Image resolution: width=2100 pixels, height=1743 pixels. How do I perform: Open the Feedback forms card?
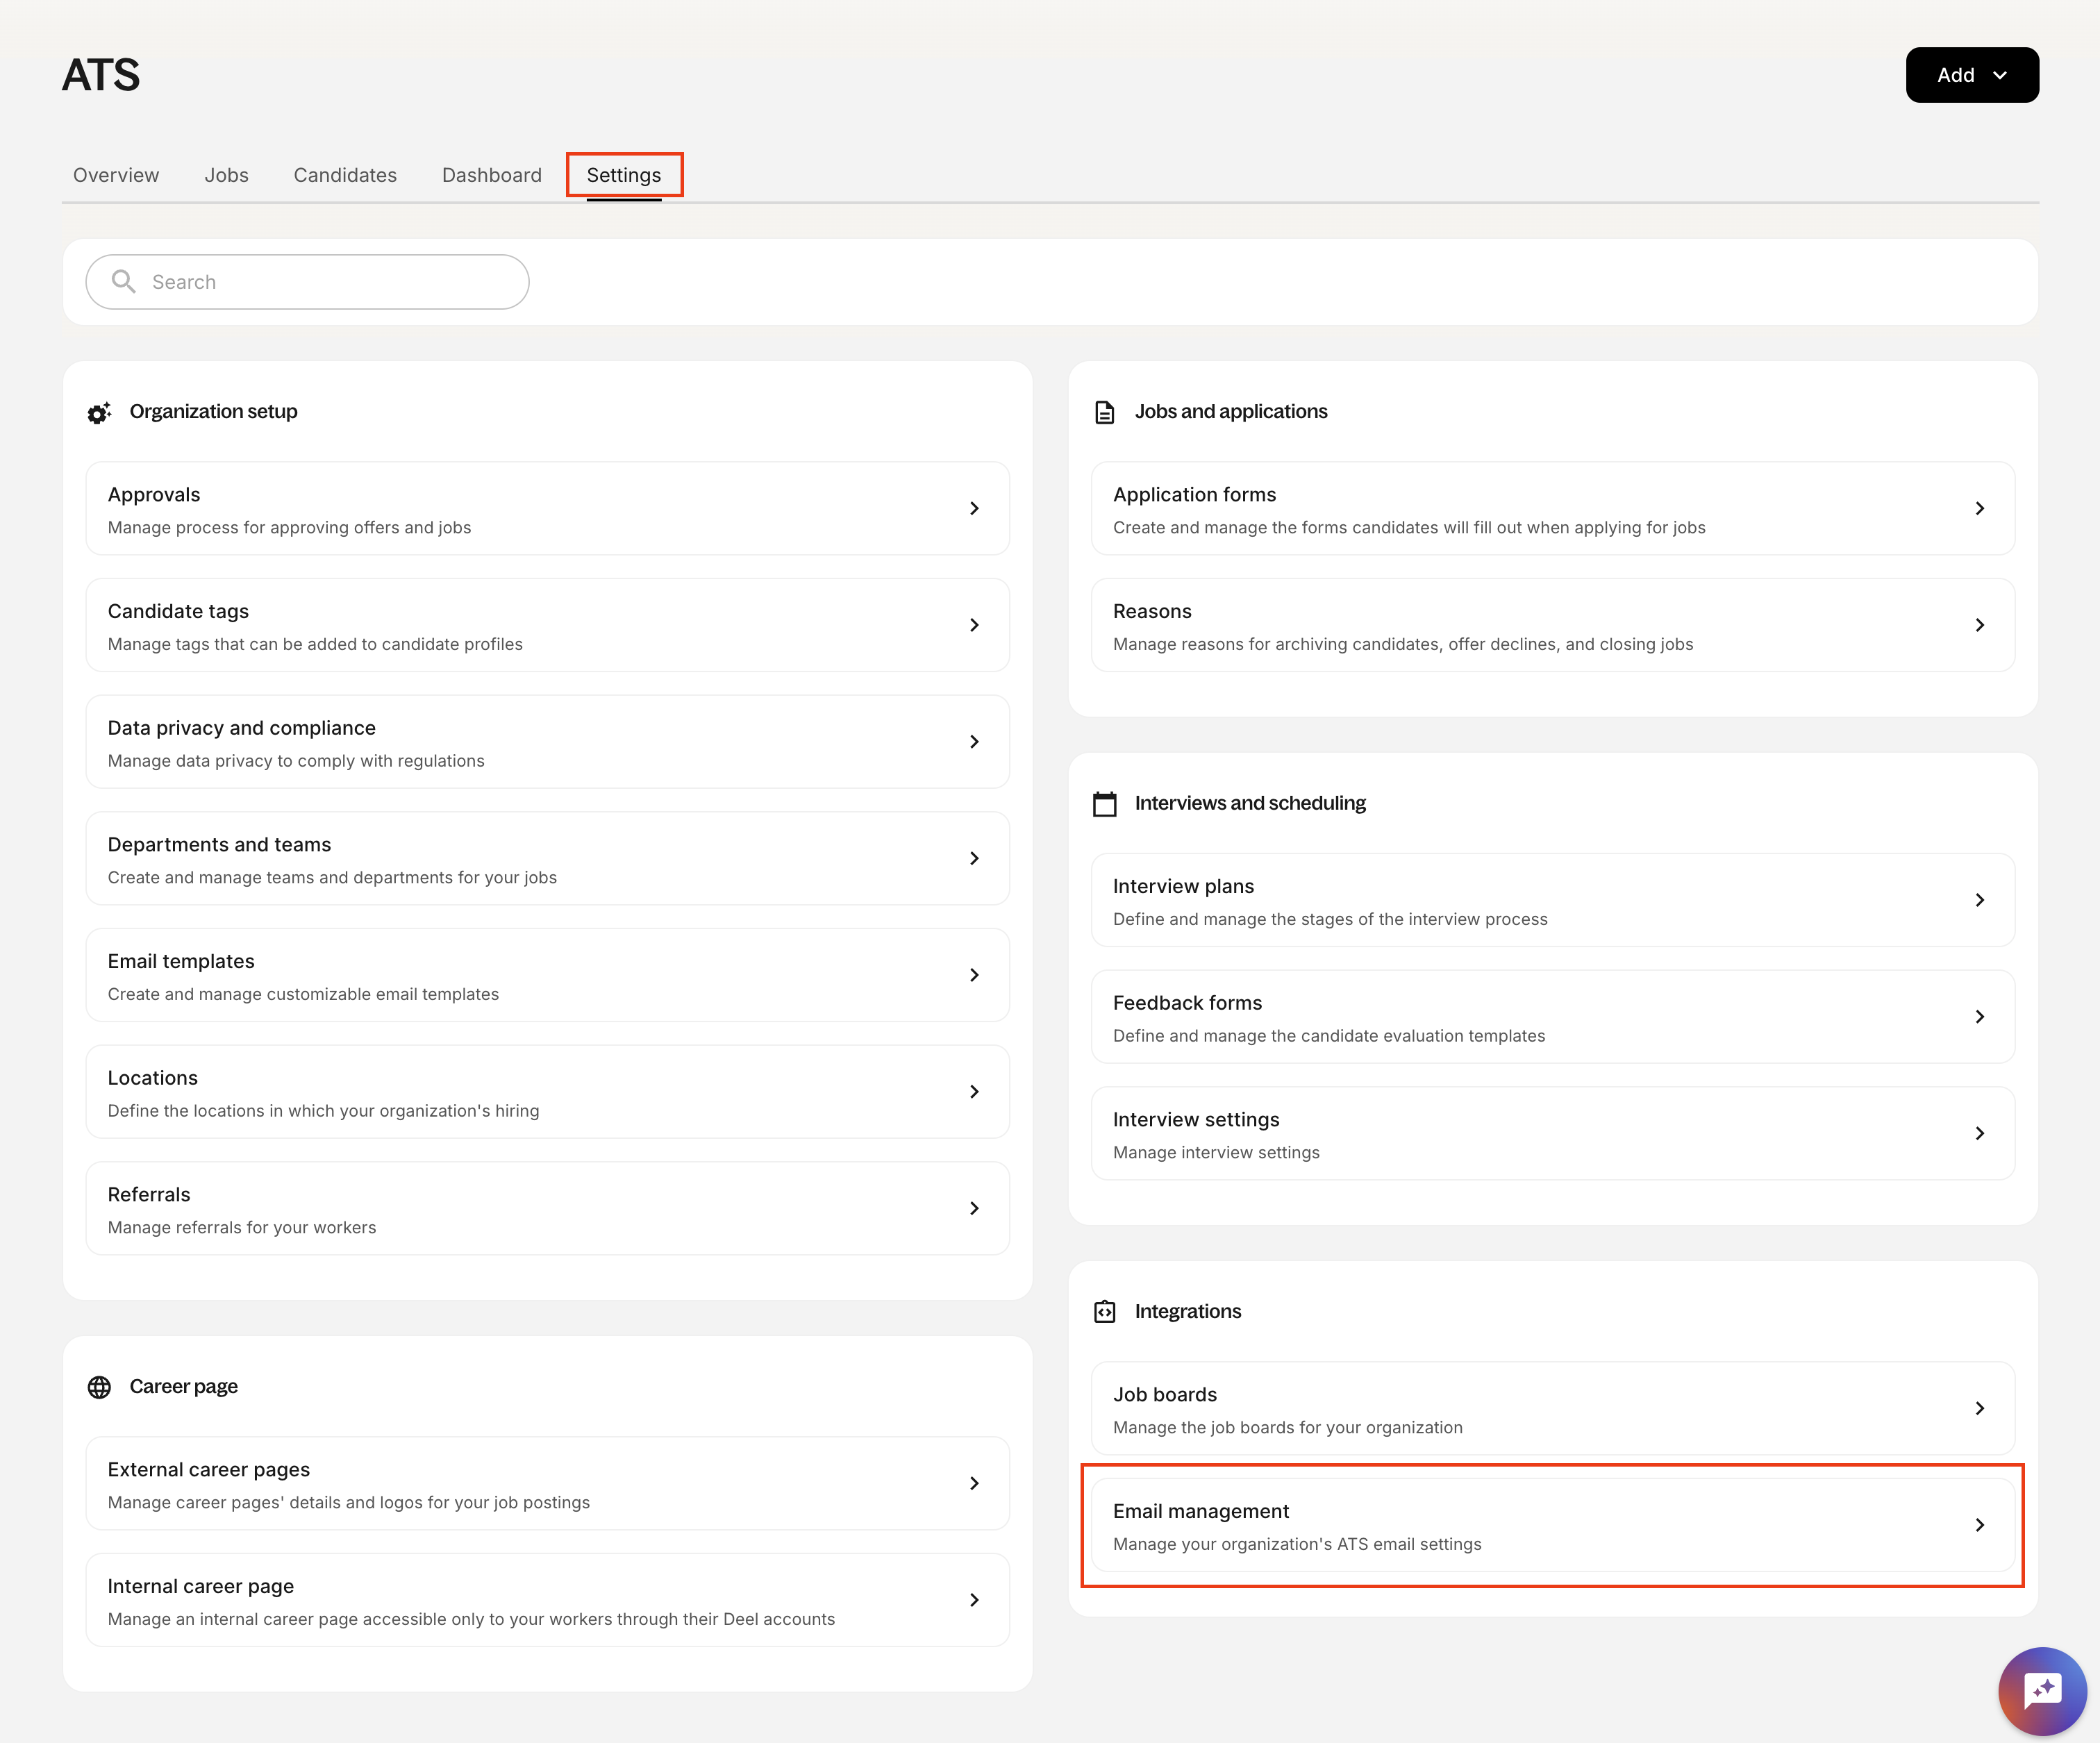click(x=1551, y=1017)
